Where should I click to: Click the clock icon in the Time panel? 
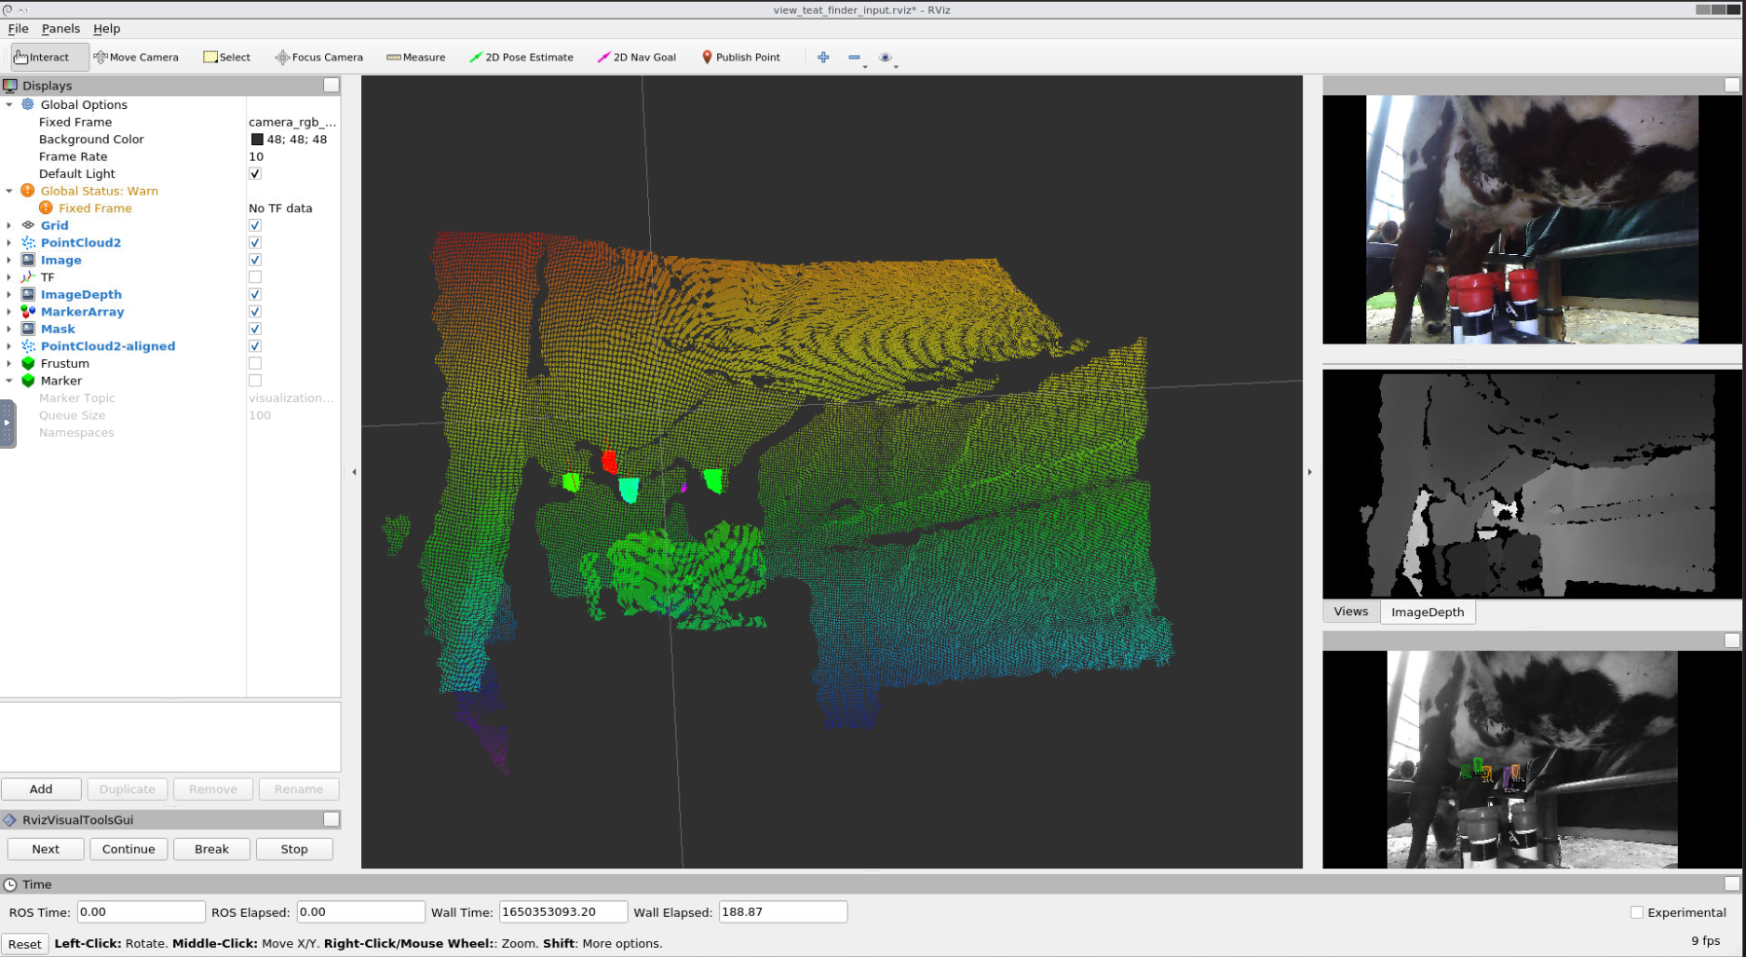(x=10, y=884)
